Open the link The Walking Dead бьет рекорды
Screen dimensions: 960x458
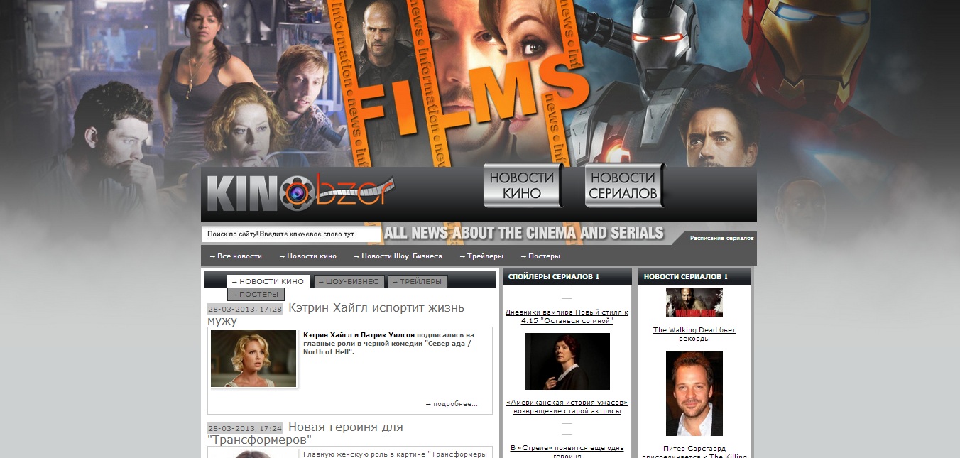pyautogui.click(x=694, y=334)
